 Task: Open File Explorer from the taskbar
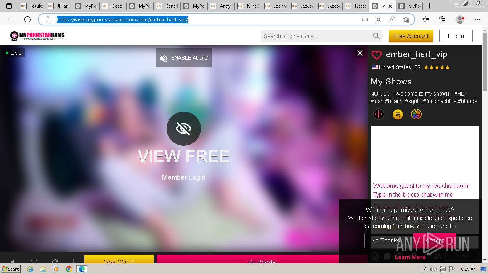pyautogui.click(x=43, y=269)
